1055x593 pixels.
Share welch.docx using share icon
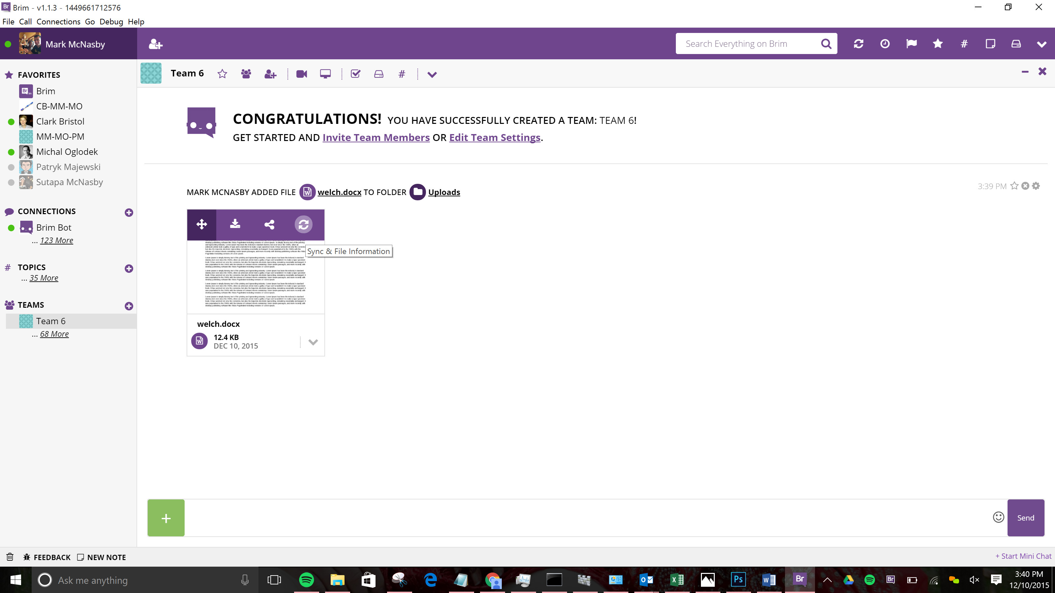(269, 224)
